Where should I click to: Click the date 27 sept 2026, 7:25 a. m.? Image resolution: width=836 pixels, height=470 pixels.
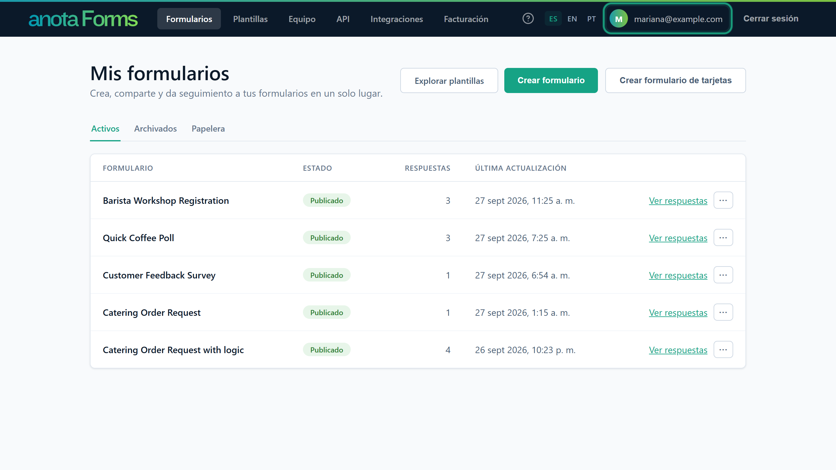(522, 238)
